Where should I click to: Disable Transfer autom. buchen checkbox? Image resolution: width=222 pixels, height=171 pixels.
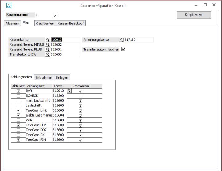pos(124,49)
